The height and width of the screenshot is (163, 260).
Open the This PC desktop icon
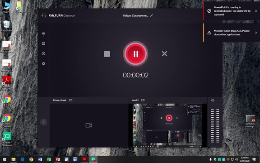tap(6, 7)
